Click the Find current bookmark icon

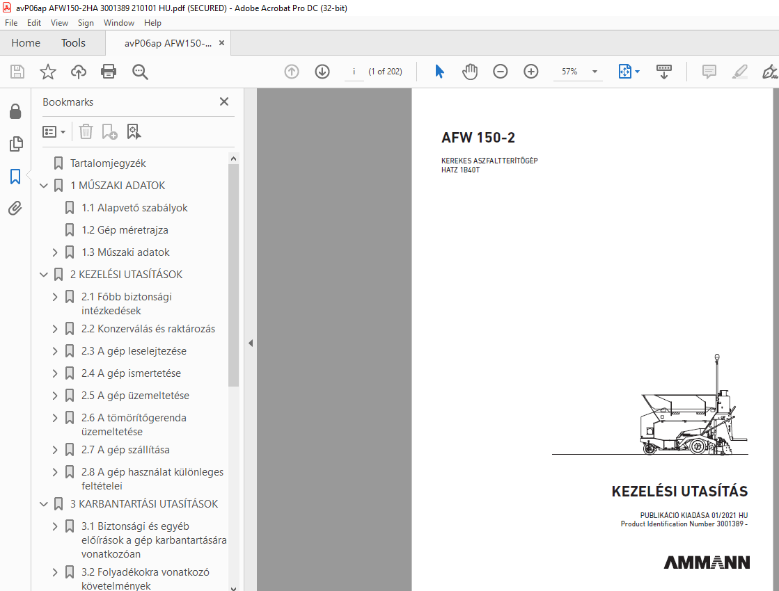click(134, 131)
